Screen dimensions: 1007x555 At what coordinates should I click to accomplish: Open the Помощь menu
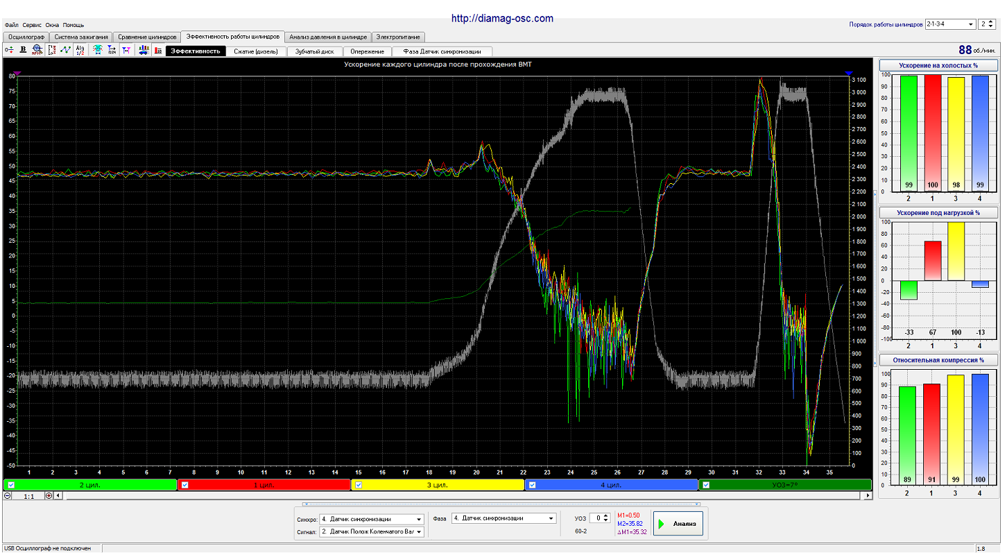click(x=74, y=25)
